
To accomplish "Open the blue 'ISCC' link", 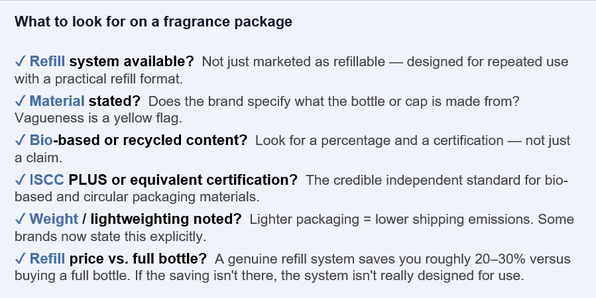I will [47, 179].
